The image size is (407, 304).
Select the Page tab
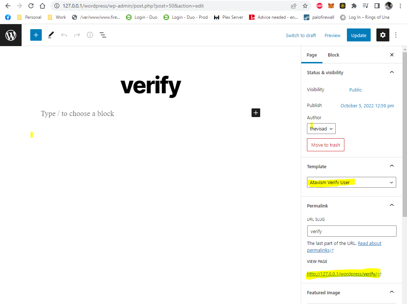(x=312, y=55)
